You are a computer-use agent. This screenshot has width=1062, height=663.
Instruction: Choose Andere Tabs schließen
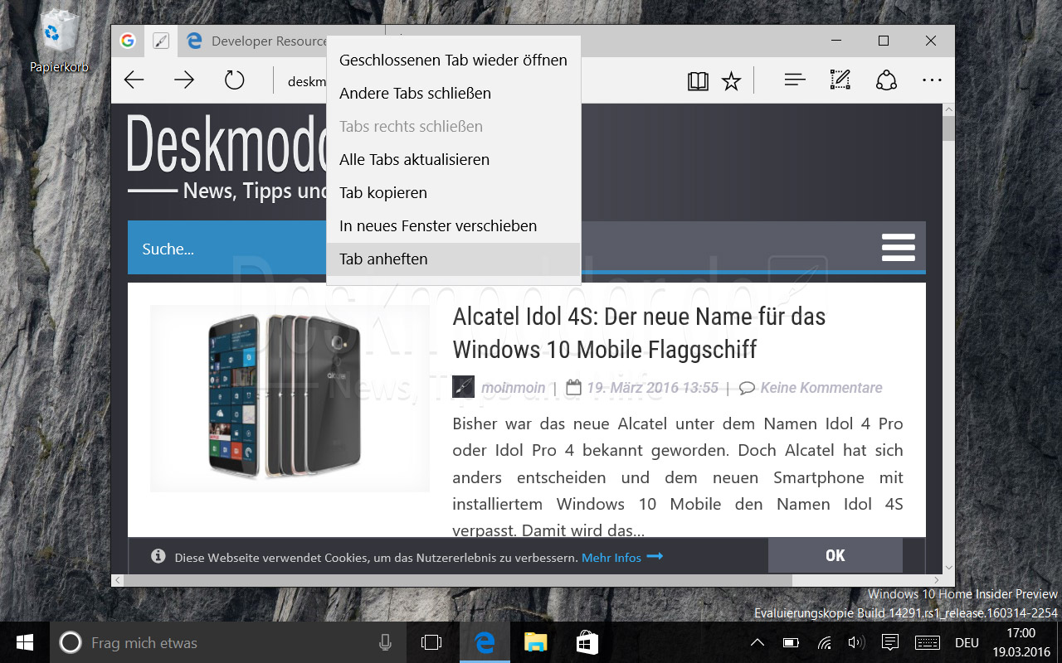(453, 94)
